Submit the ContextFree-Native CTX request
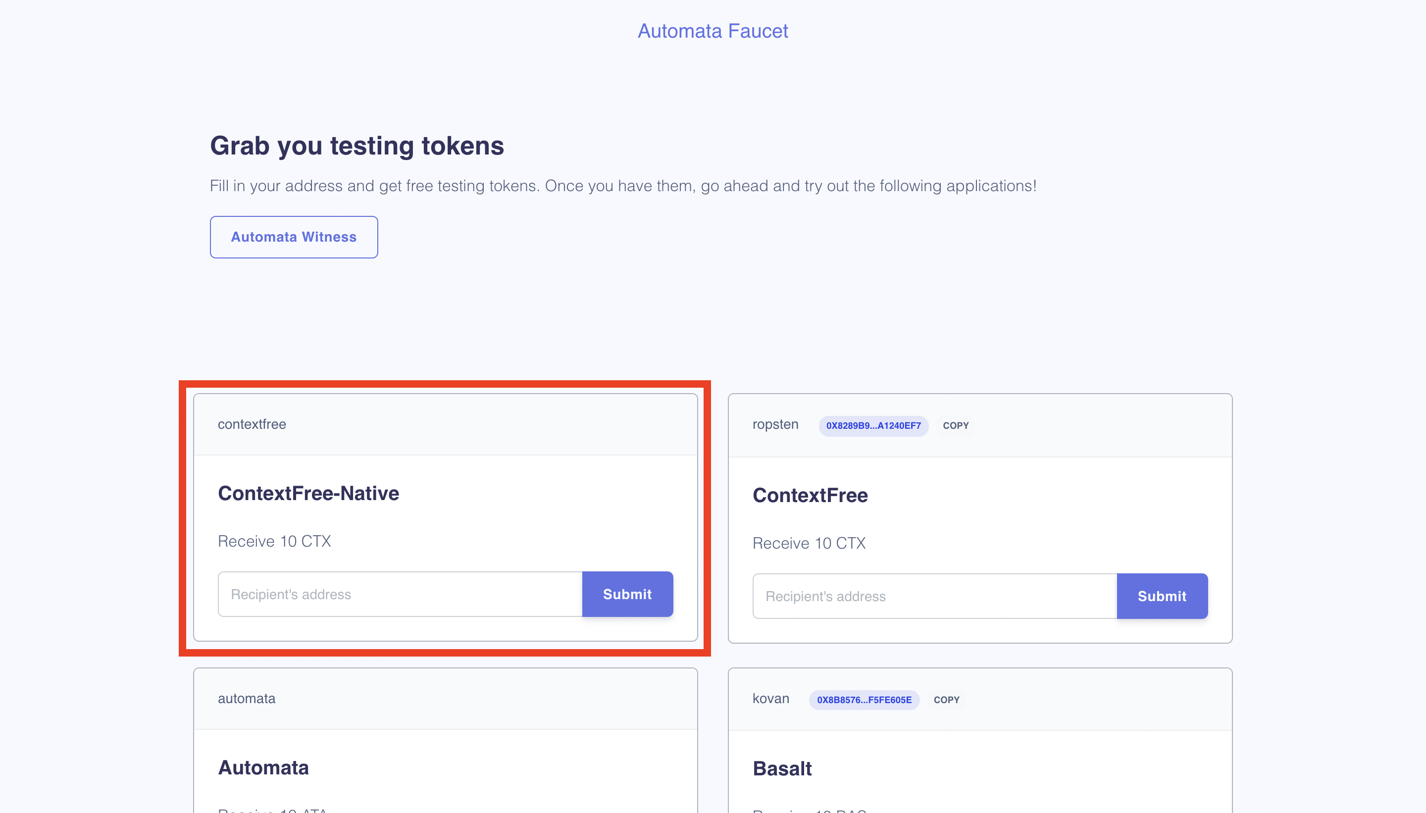1426x813 pixels. click(x=627, y=594)
